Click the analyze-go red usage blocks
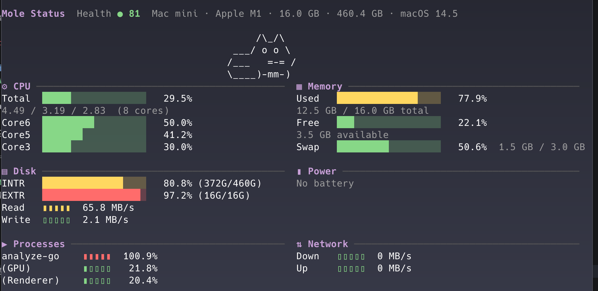Screen dimensions: 598x291 97,257
